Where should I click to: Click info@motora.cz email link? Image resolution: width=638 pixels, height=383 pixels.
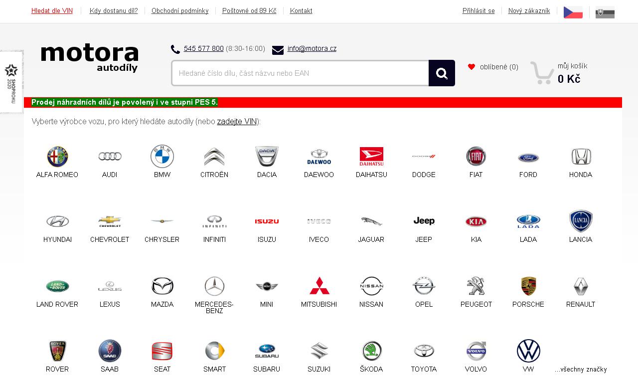click(312, 48)
